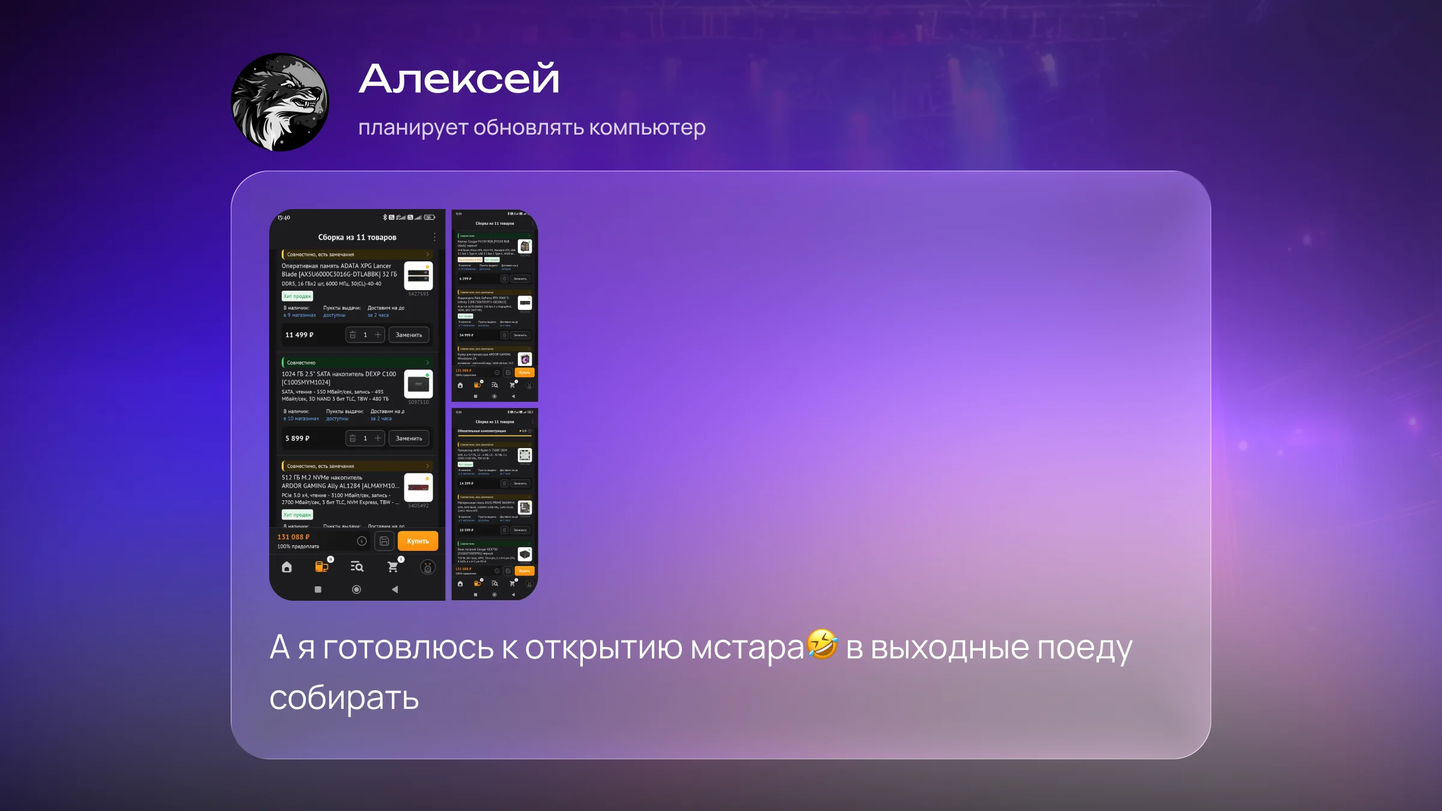Remove DEXP C100 drive via trash icon
Screen dimensions: 1442x811
(x=353, y=439)
